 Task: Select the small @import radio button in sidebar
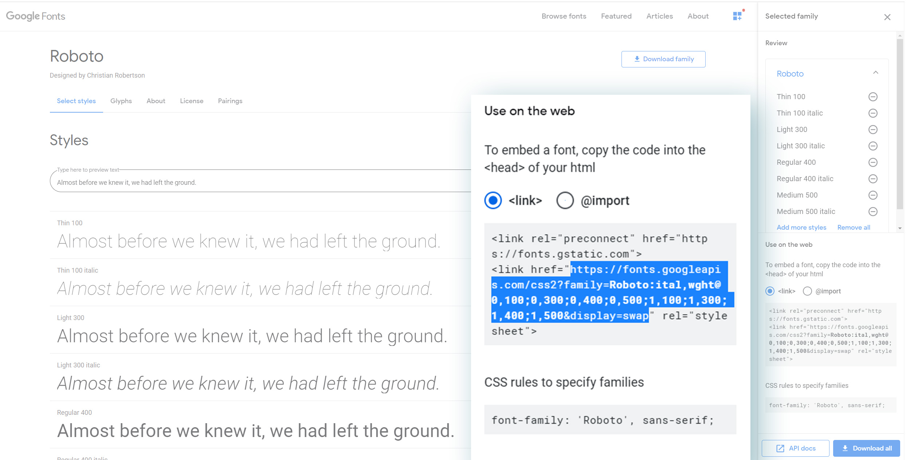807,291
